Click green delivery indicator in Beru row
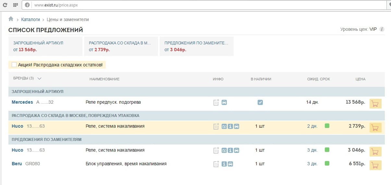The width and height of the screenshot is (391, 185). point(327,163)
